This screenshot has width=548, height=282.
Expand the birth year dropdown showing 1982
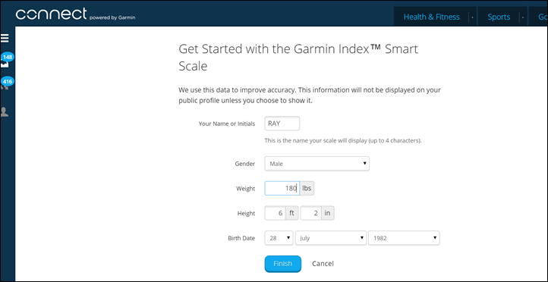404,238
